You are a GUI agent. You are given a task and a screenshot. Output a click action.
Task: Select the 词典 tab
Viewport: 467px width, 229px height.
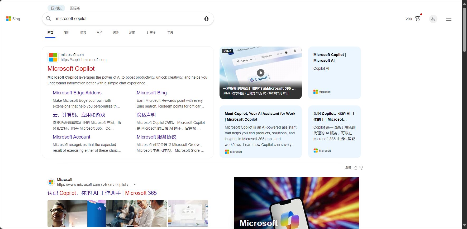click(116, 33)
